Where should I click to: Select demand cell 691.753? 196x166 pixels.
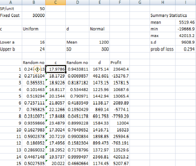tap(99, 116)
